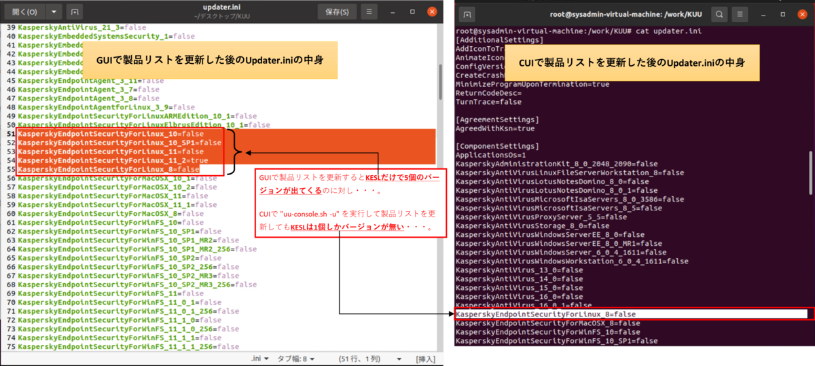Click ReturnCodeDesc= line in terminal
This screenshot has height=366, width=815.
[489, 93]
